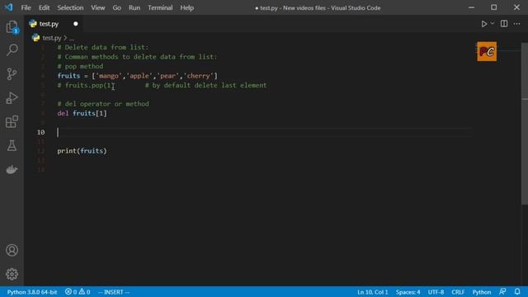The height and width of the screenshot is (297, 528).
Task: Minimize the VS Code window
Action: [x=471, y=7]
